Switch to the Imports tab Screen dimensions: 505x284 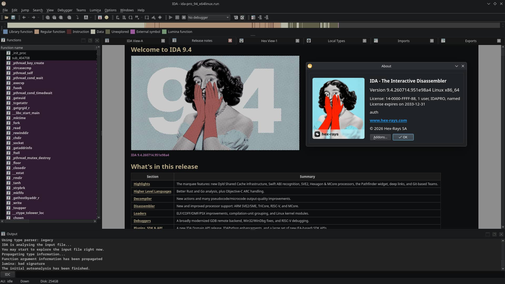[403, 41]
